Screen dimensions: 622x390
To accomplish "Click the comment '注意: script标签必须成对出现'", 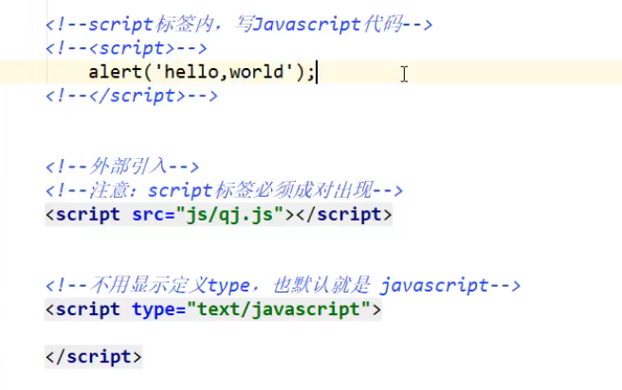I will (x=224, y=190).
